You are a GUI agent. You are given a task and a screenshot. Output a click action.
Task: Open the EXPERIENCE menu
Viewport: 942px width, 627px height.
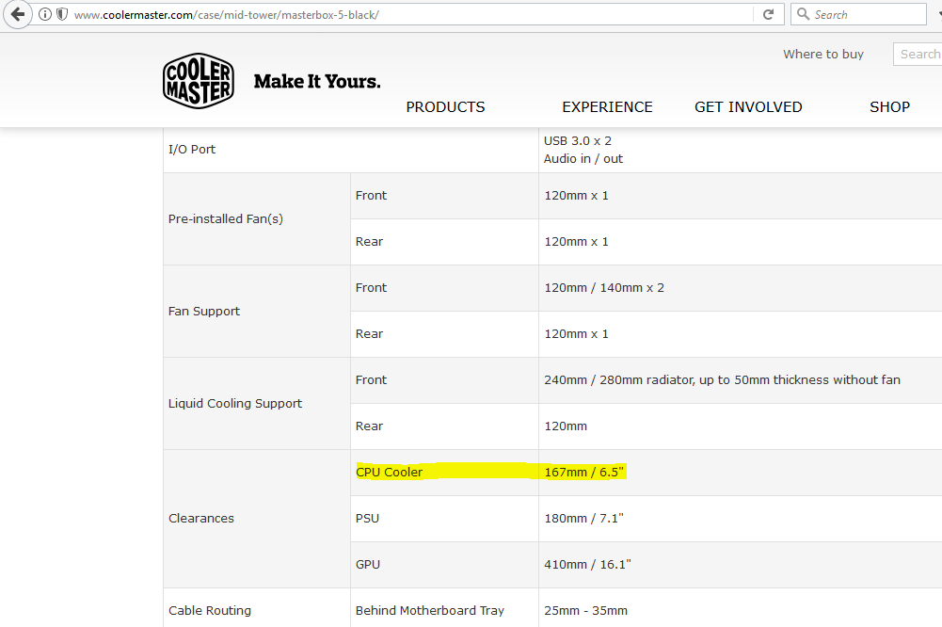click(607, 107)
